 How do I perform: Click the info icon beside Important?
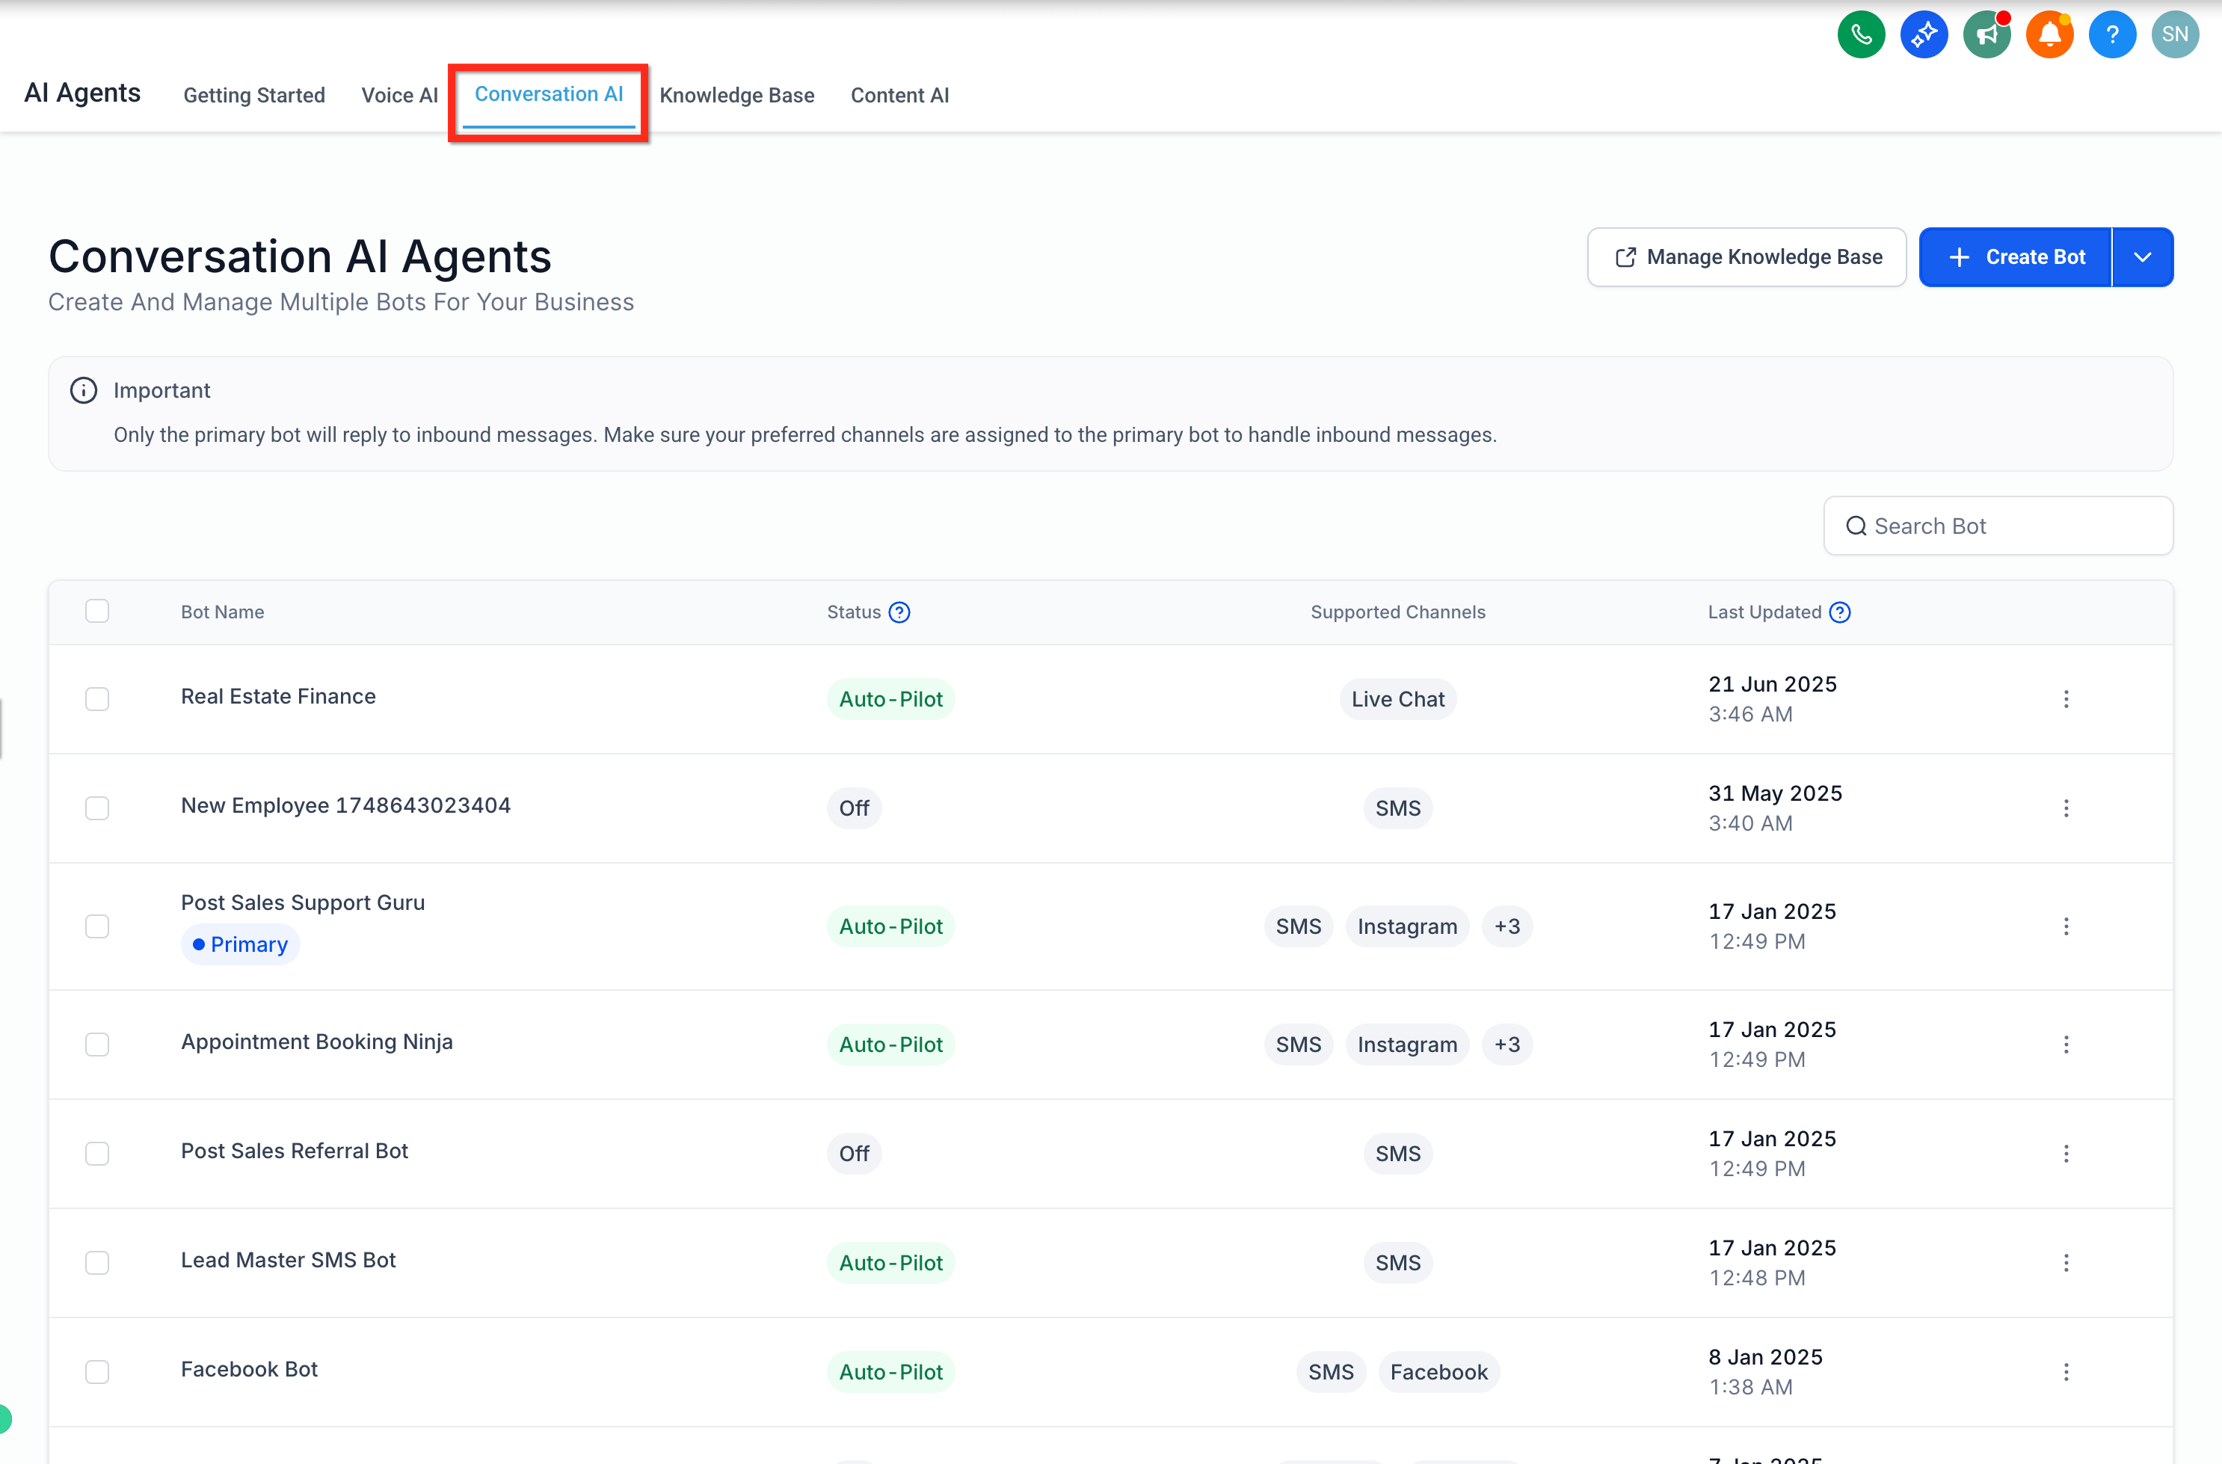(x=84, y=390)
